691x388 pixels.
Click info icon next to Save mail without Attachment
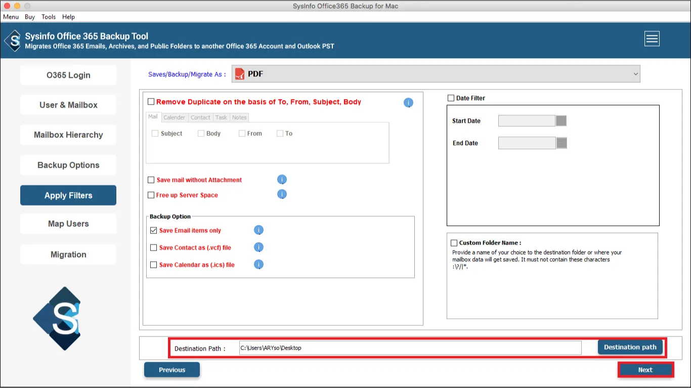(x=282, y=179)
